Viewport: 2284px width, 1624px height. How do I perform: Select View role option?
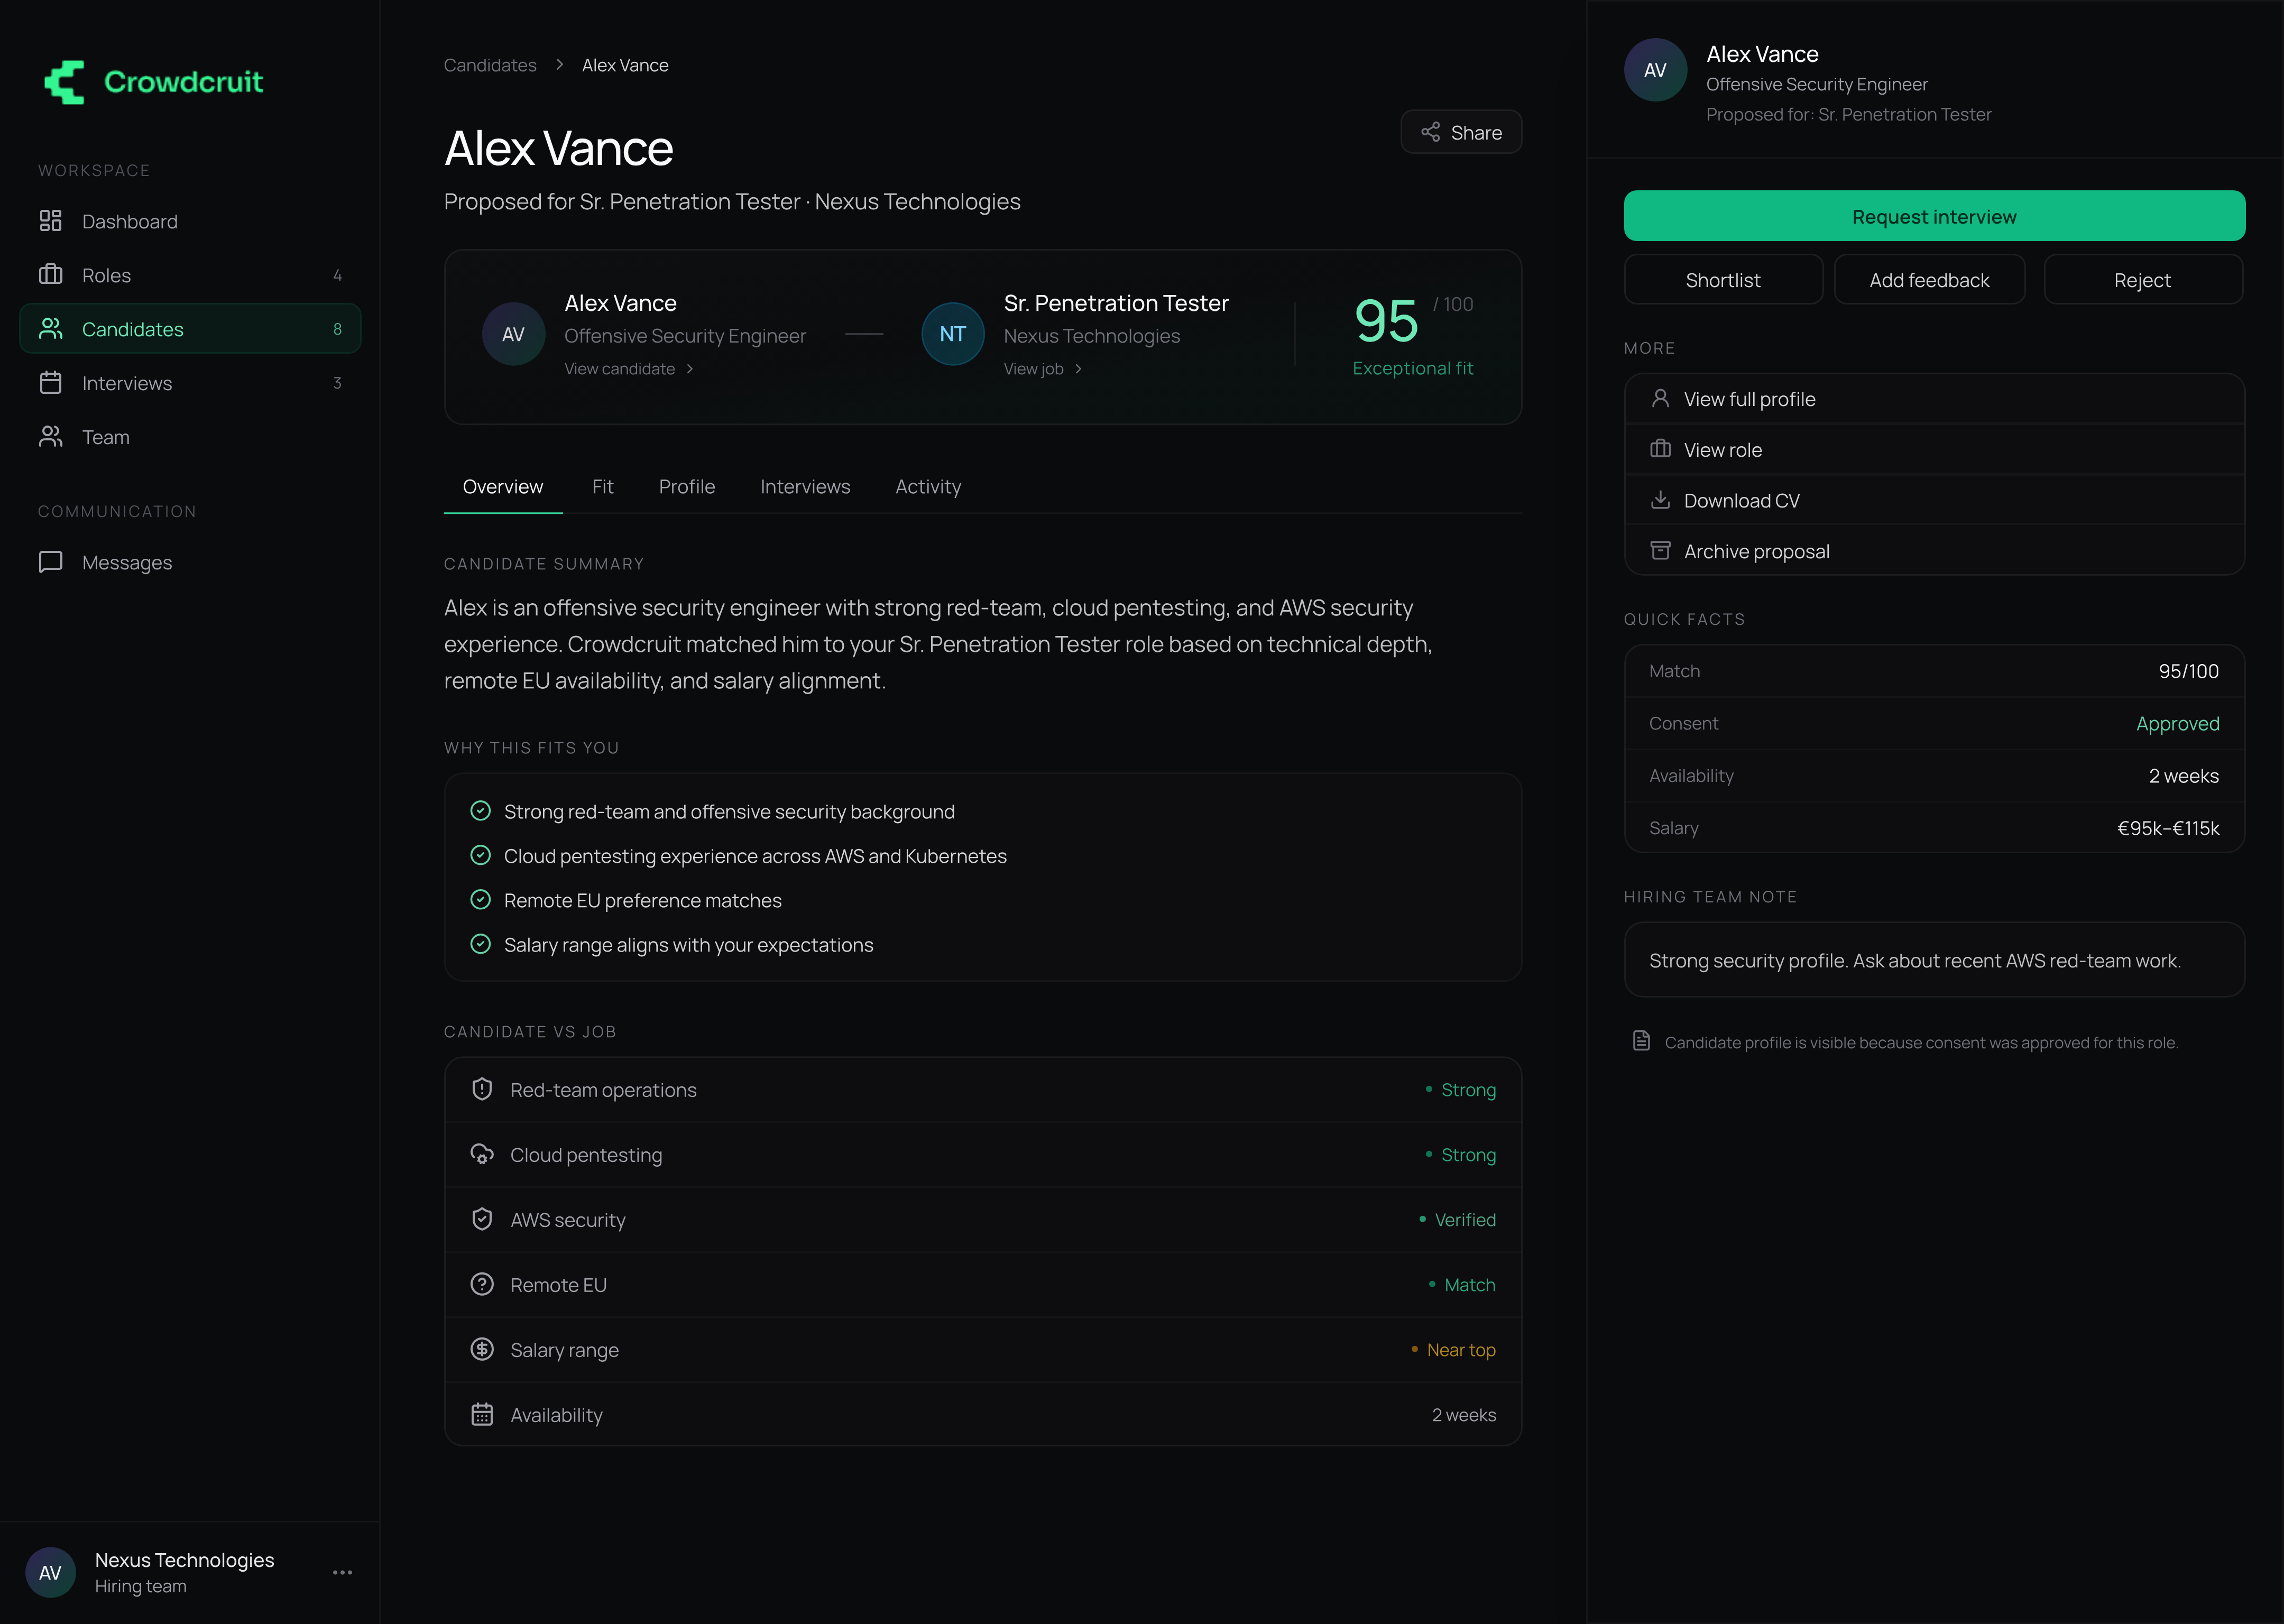click(x=1934, y=449)
